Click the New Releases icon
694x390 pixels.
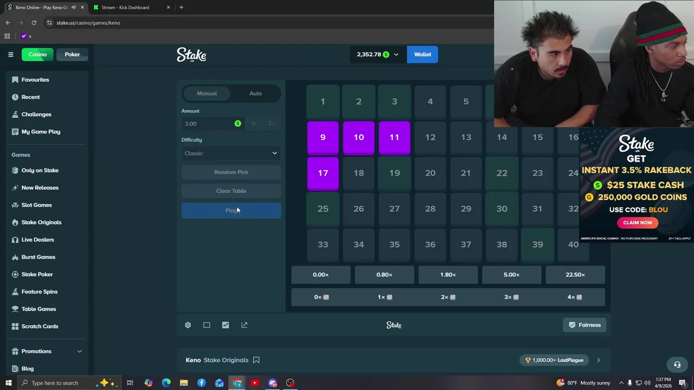pos(15,187)
